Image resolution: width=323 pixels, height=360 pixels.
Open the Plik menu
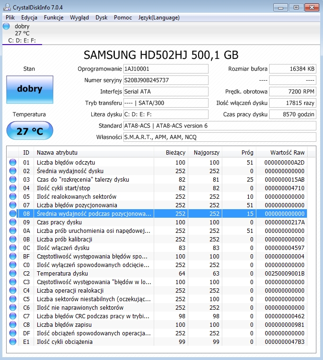pyautogui.click(x=10, y=18)
